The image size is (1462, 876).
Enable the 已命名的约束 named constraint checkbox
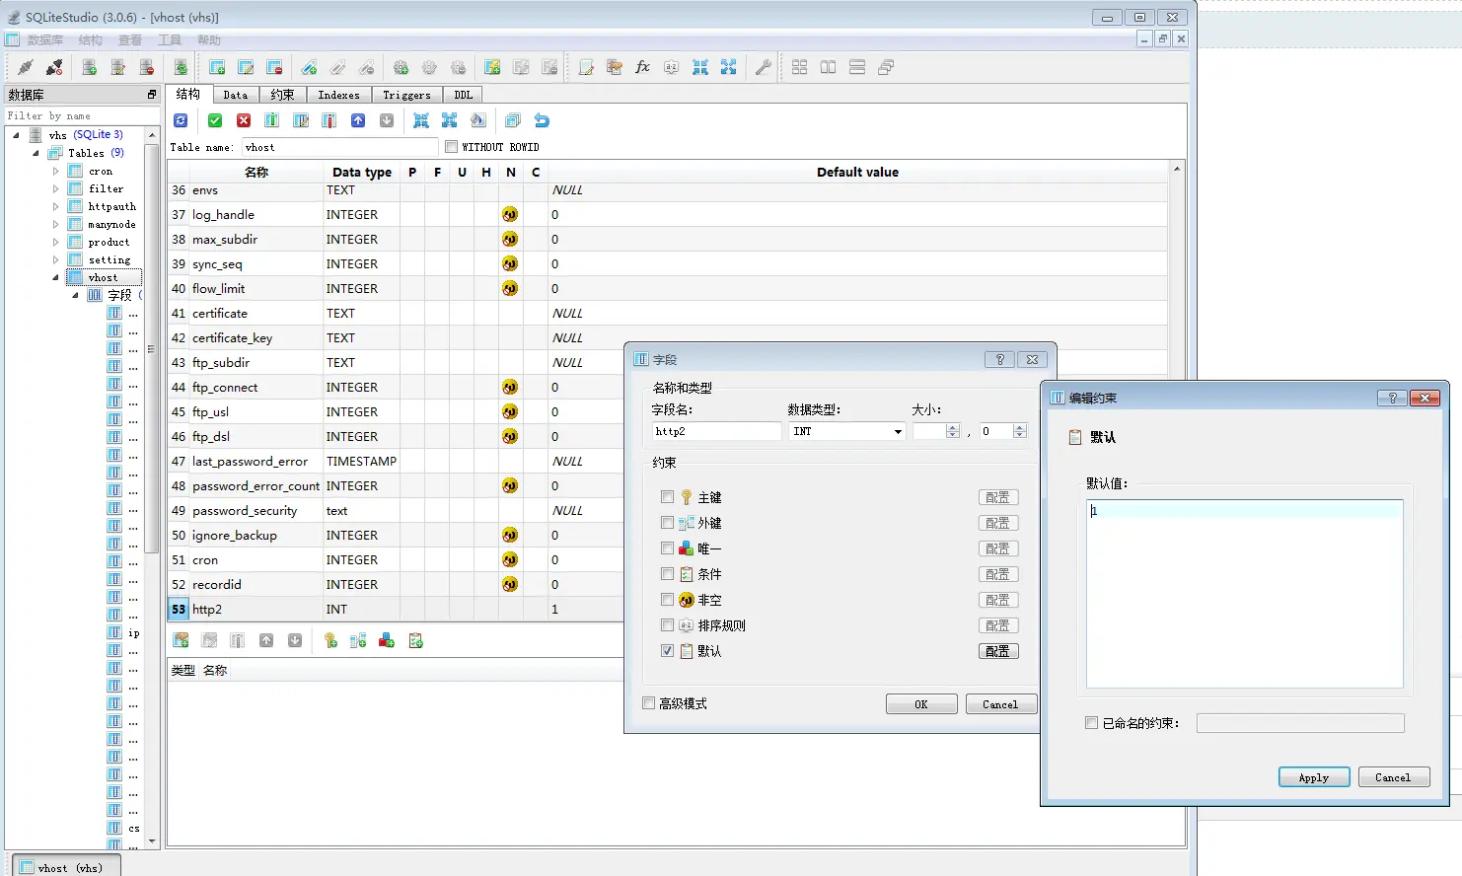pos(1091,723)
